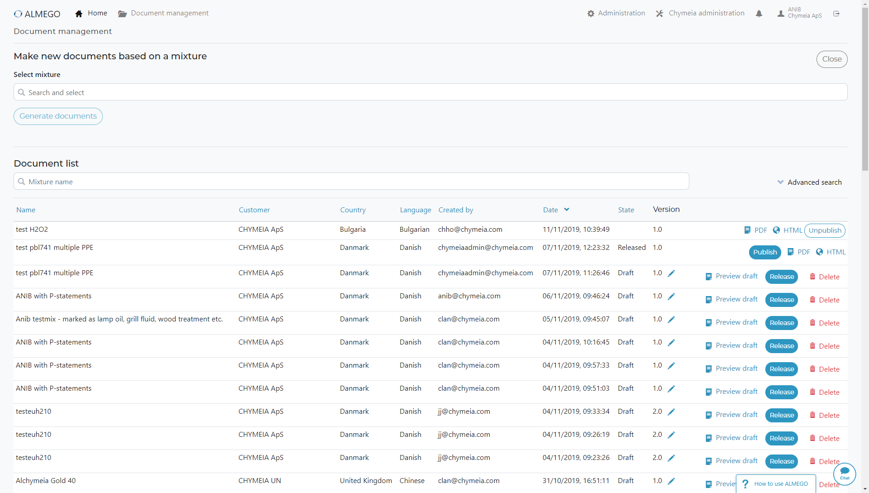Click the ALMEGO logo
Viewport: 869px width, 493px height.
[x=37, y=14]
